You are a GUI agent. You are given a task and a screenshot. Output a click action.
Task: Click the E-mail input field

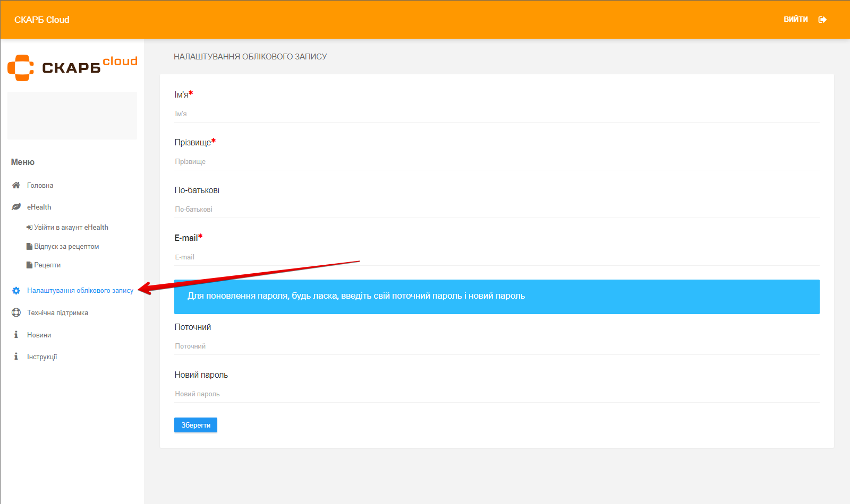point(497,257)
